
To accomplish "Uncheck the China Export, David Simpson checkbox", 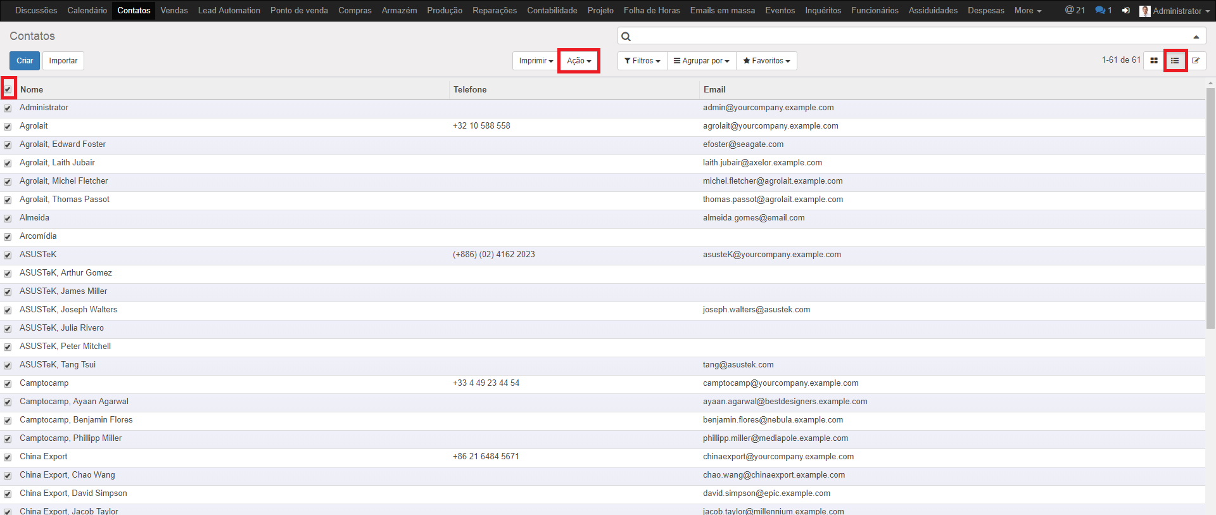I will coord(8,494).
